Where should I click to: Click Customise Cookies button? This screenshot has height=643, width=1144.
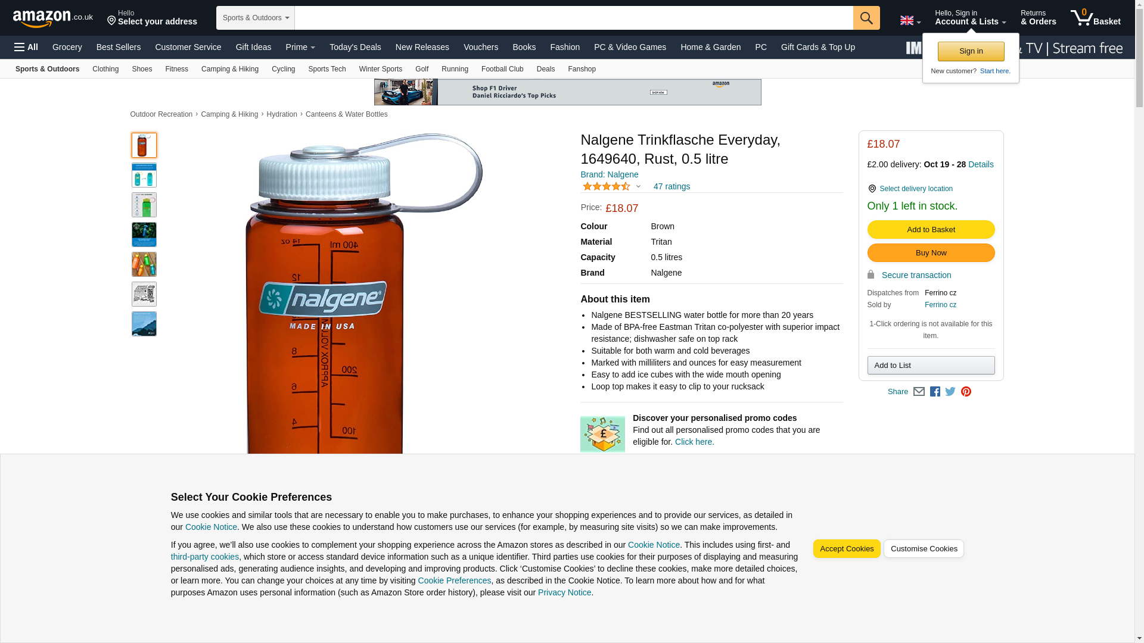click(x=924, y=549)
